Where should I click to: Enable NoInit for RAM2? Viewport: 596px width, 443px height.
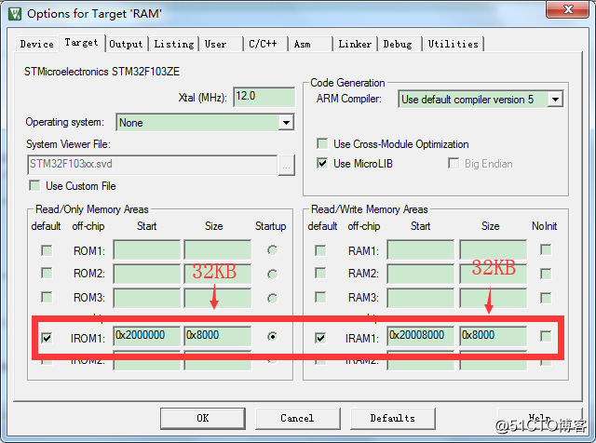tap(546, 274)
